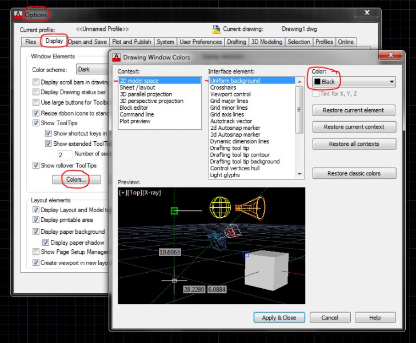Click the current drawing file icon

(217, 29)
